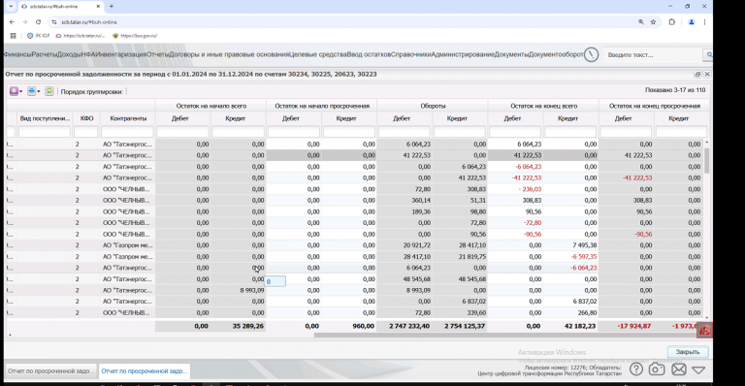Go back in browser history

coord(12,22)
